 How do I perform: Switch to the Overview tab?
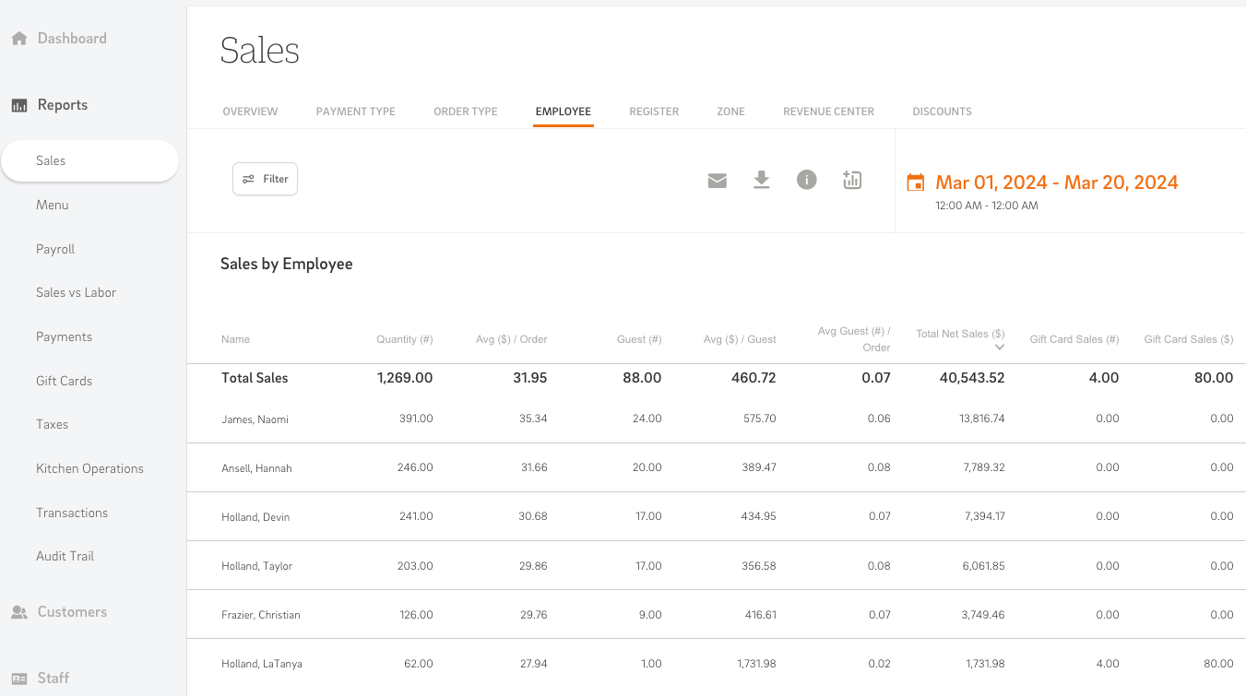250,112
